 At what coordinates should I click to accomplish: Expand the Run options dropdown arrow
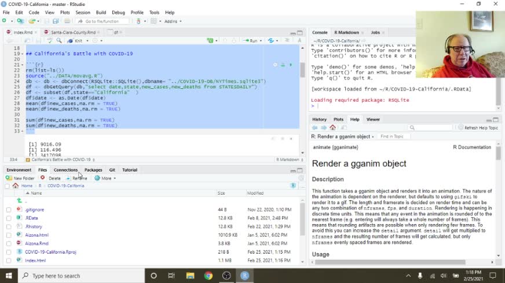(261, 41)
